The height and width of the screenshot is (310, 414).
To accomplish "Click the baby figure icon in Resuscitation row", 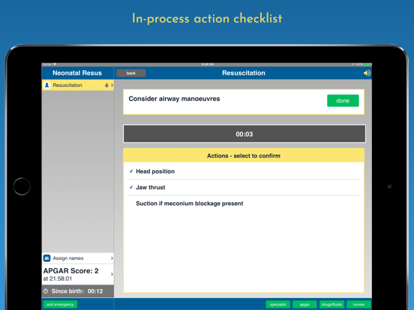I will point(106,85).
